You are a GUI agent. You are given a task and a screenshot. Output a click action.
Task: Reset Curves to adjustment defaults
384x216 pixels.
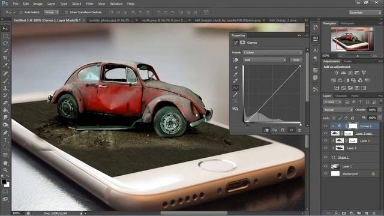pos(283,130)
